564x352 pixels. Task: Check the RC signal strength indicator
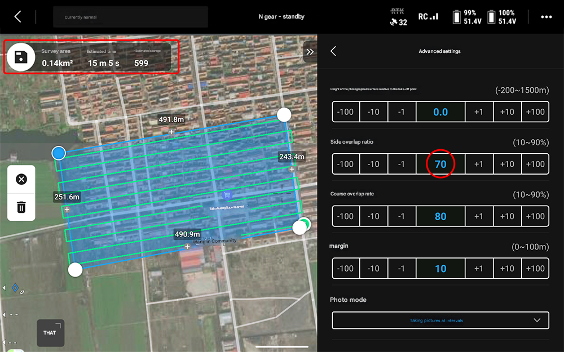click(x=428, y=17)
